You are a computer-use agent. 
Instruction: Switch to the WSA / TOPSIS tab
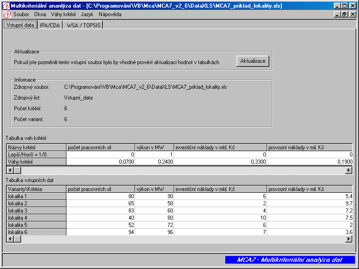coord(83,25)
